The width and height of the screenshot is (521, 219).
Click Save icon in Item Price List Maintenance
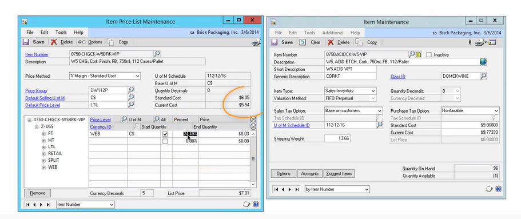26,42
